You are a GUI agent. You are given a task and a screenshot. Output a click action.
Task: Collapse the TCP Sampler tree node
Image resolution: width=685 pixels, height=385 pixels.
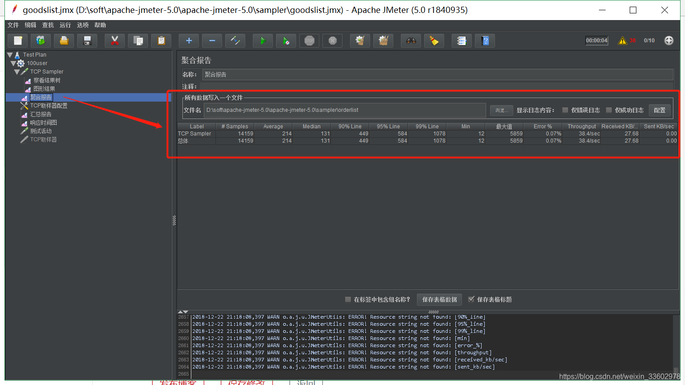coord(17,72)
